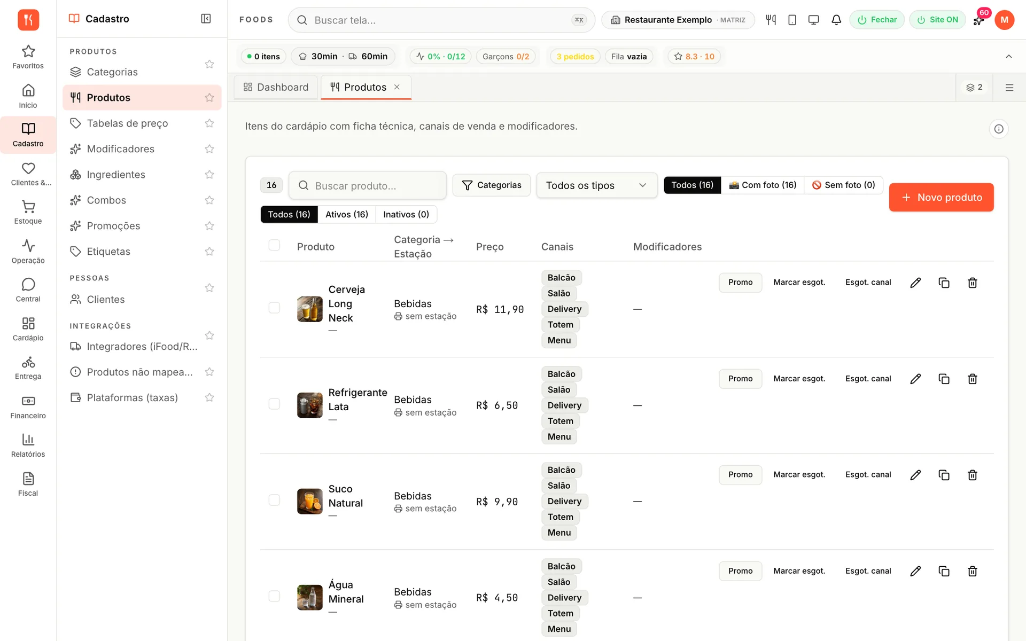Click the Suco Natural product thumbnail
The image size is (1026, 641).
[x=310, y=501]
